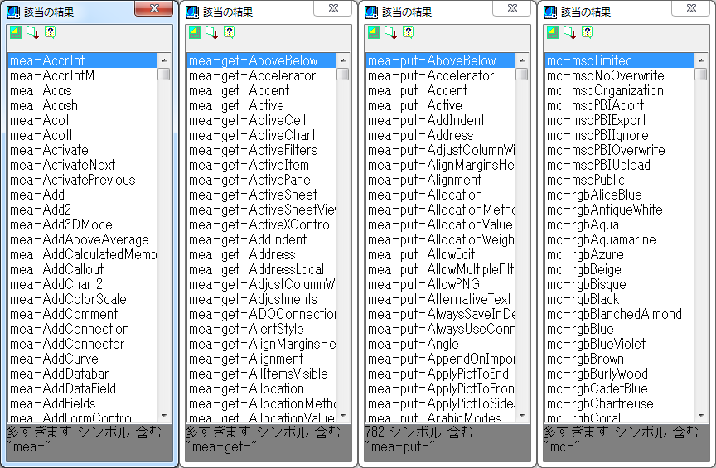716x468 pixels.
Task: Pick mea-get-AddressLocal row
Action: pyautogui.click(x=261, y=269)
